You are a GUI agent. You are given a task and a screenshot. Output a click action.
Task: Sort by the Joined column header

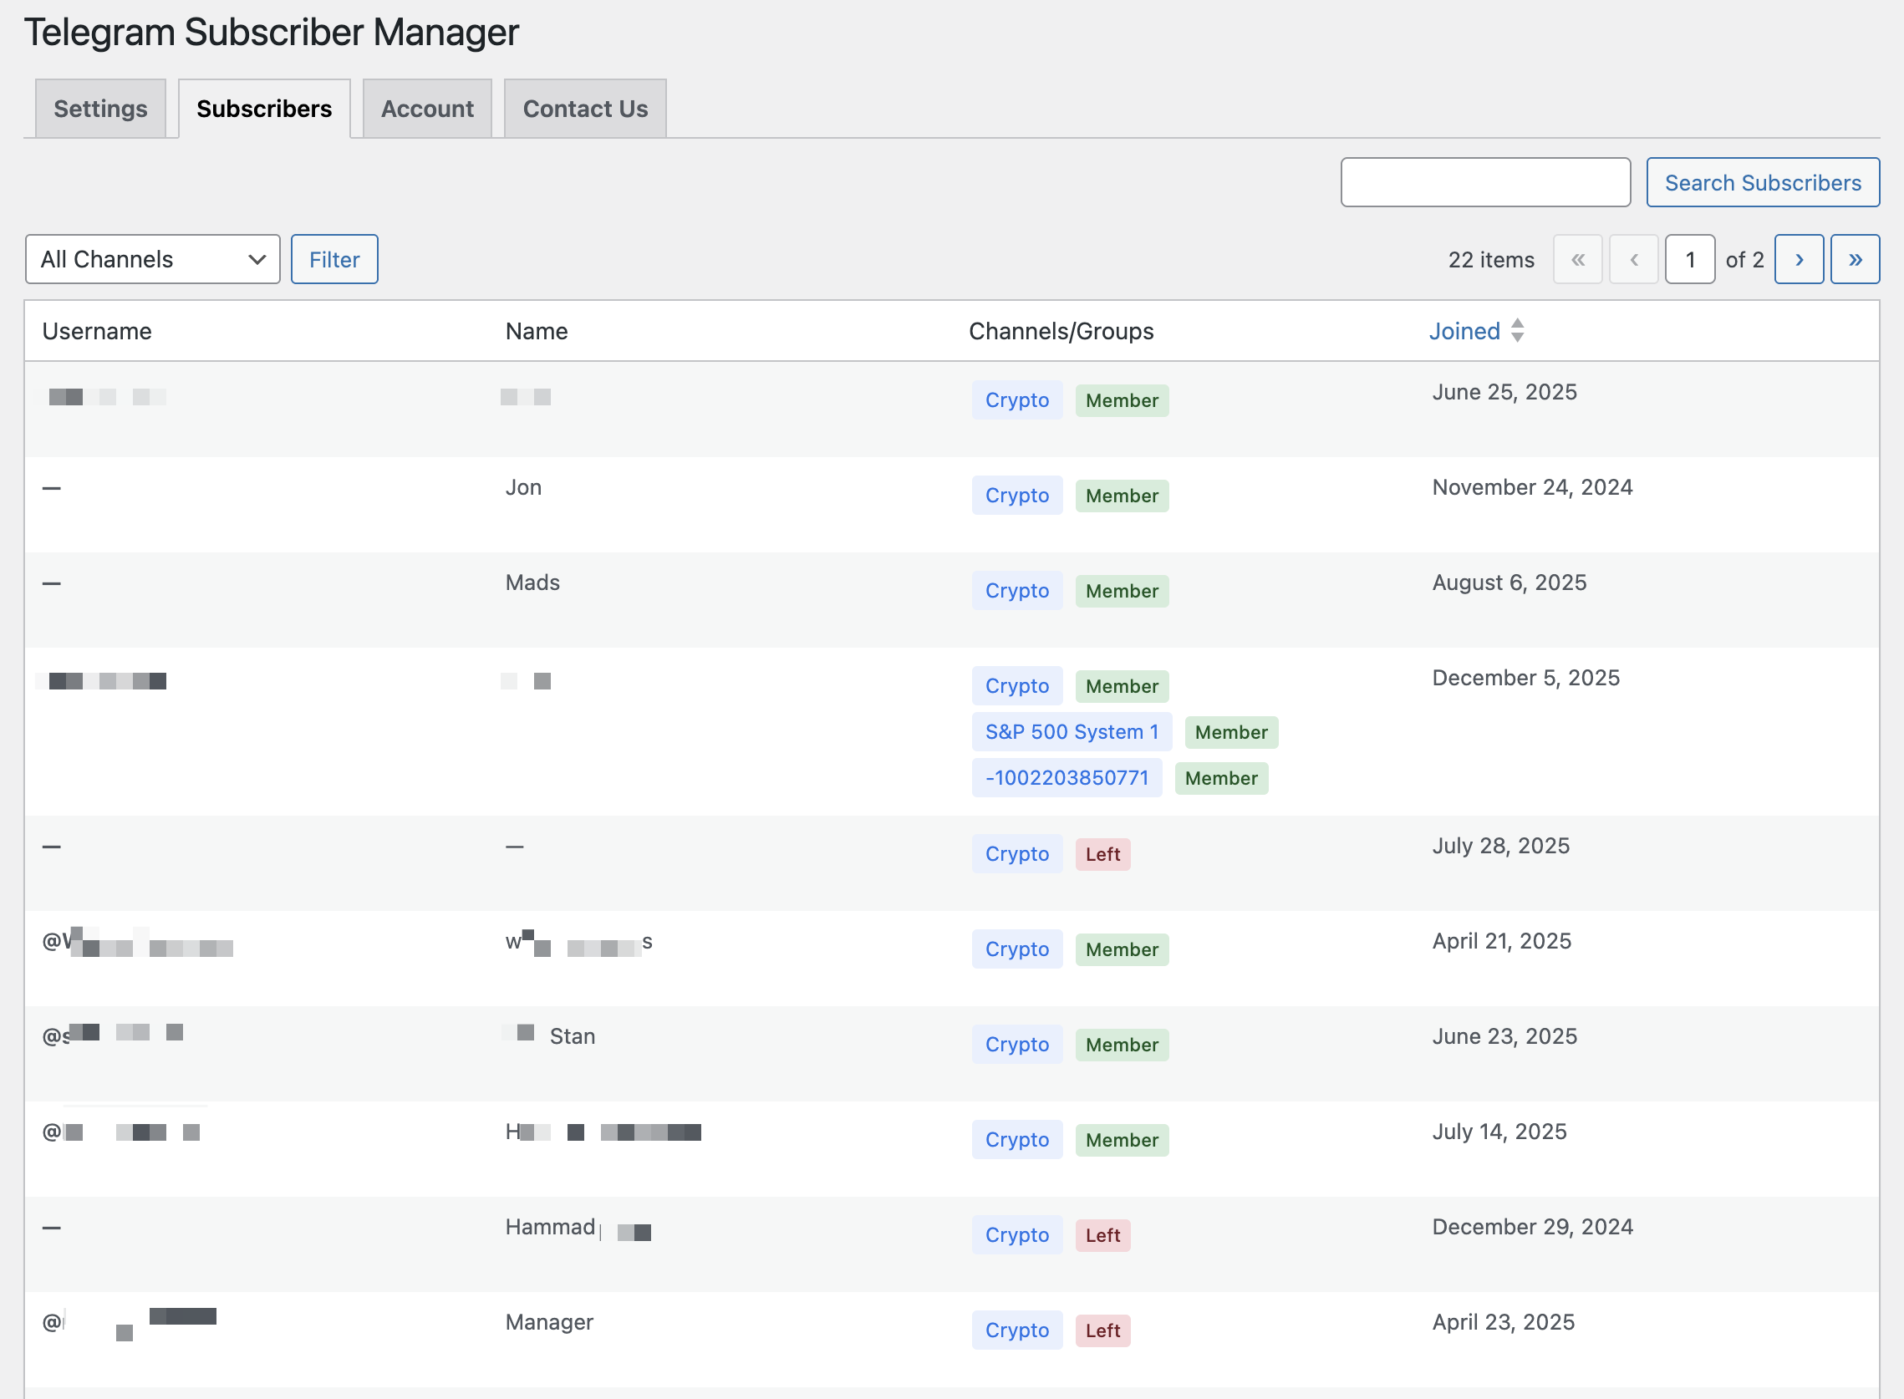(x=1464, y=331)
